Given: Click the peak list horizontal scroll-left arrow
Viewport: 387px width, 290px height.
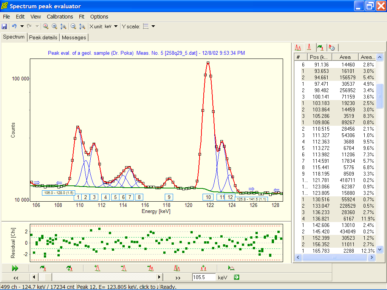Looking at the screenshot, I should (x=298, y=258).
